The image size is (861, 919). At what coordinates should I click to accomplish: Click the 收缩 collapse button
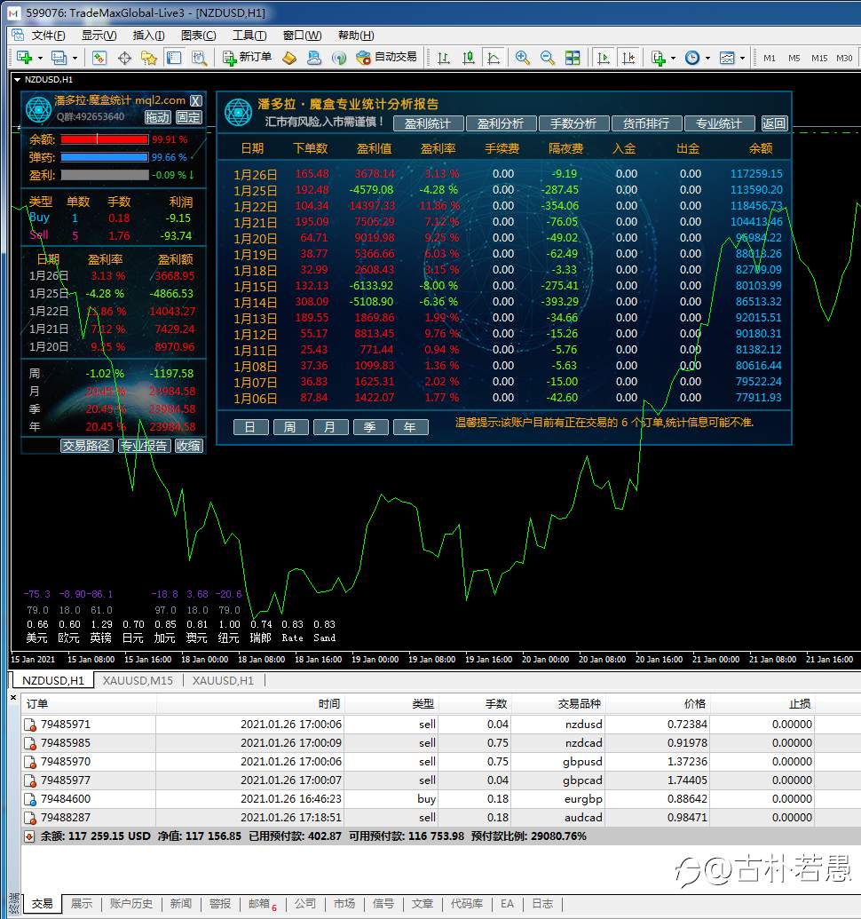[188, 446]
